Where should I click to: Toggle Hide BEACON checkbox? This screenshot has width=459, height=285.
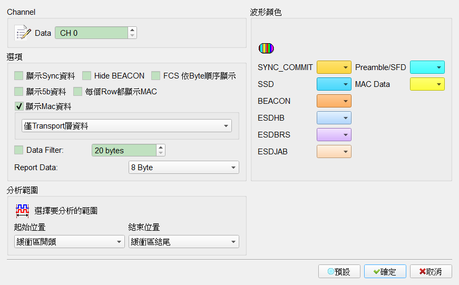(86, 76)
